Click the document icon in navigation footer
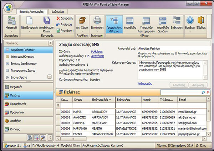The width and height of the screenshot is (214, 151). point(30,137)
